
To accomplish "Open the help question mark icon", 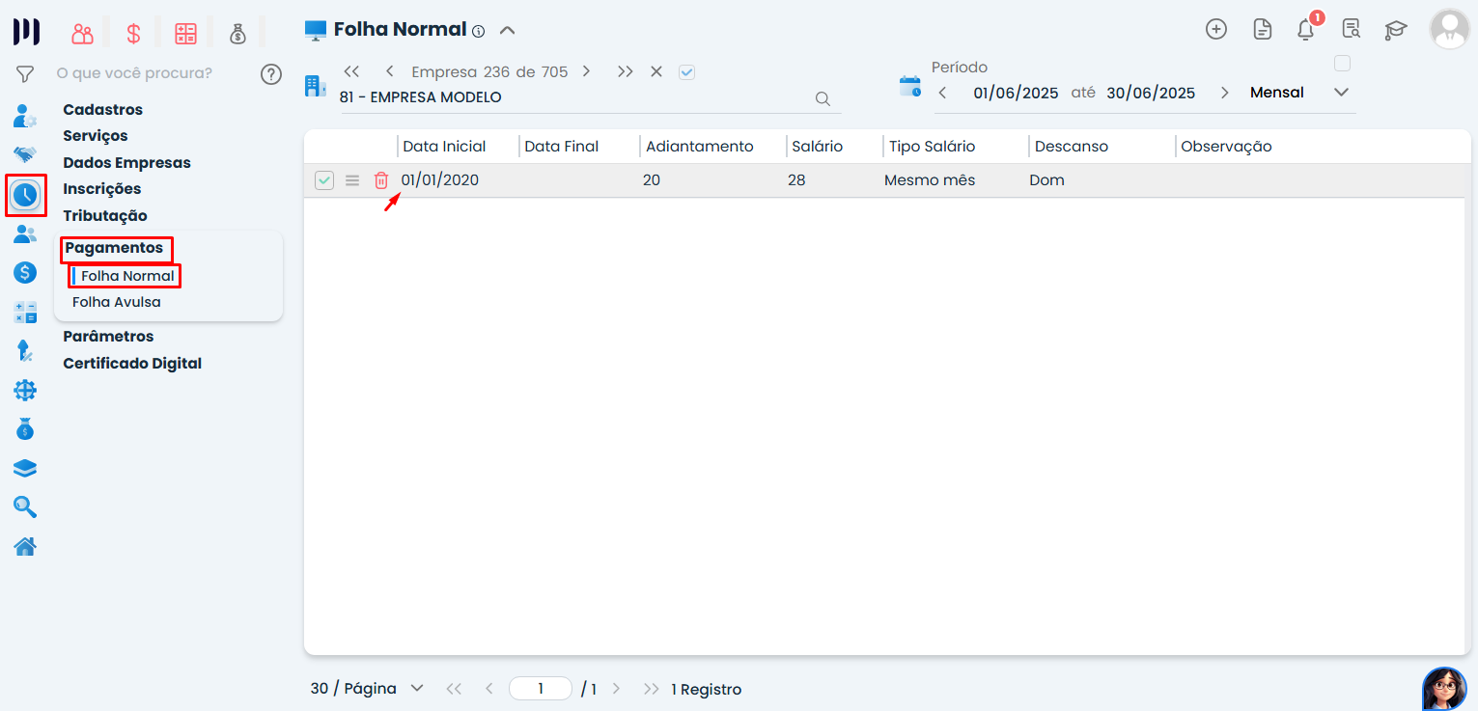I will coord(271,73).
